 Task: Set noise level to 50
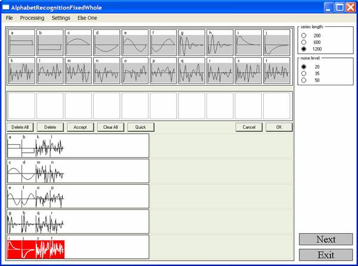(304, 80)
